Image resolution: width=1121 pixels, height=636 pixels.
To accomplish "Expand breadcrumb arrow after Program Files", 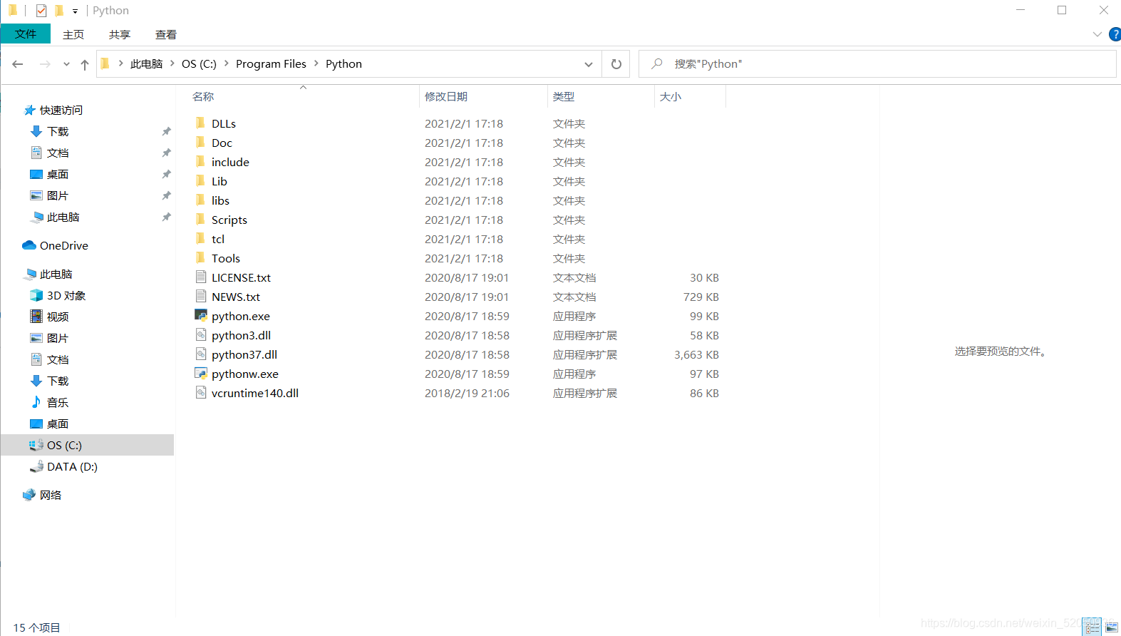I will pyautogui.click(x=316, y=63).
